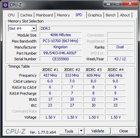
Task: Close window with the red X icon
Action: pos(130,3)
